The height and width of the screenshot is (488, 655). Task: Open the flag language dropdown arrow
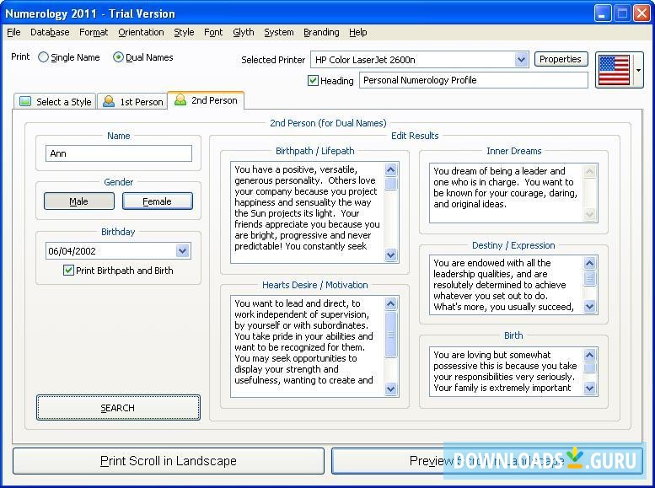(x=638, y=71)
